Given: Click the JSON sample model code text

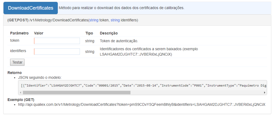Looking at the screenshot, I should [x=143, y=86].
